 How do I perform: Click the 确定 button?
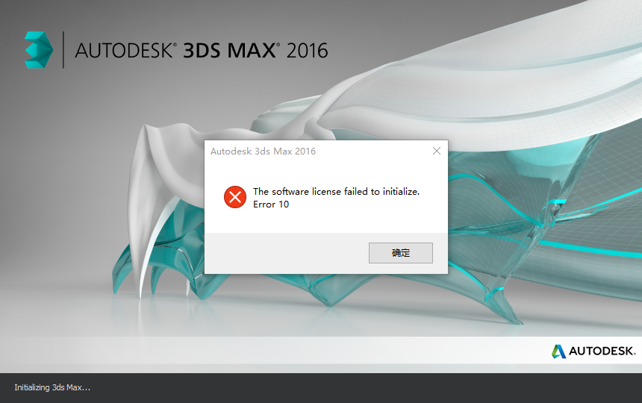coord(400,253)
